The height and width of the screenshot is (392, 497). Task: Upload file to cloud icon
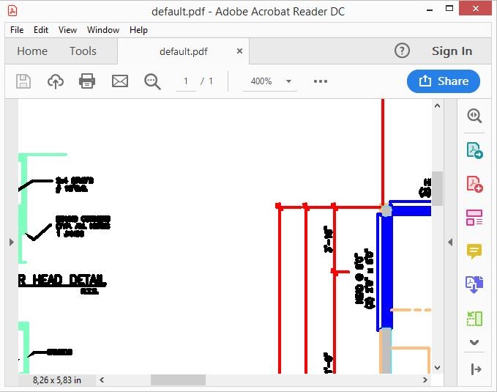point(56,81)
